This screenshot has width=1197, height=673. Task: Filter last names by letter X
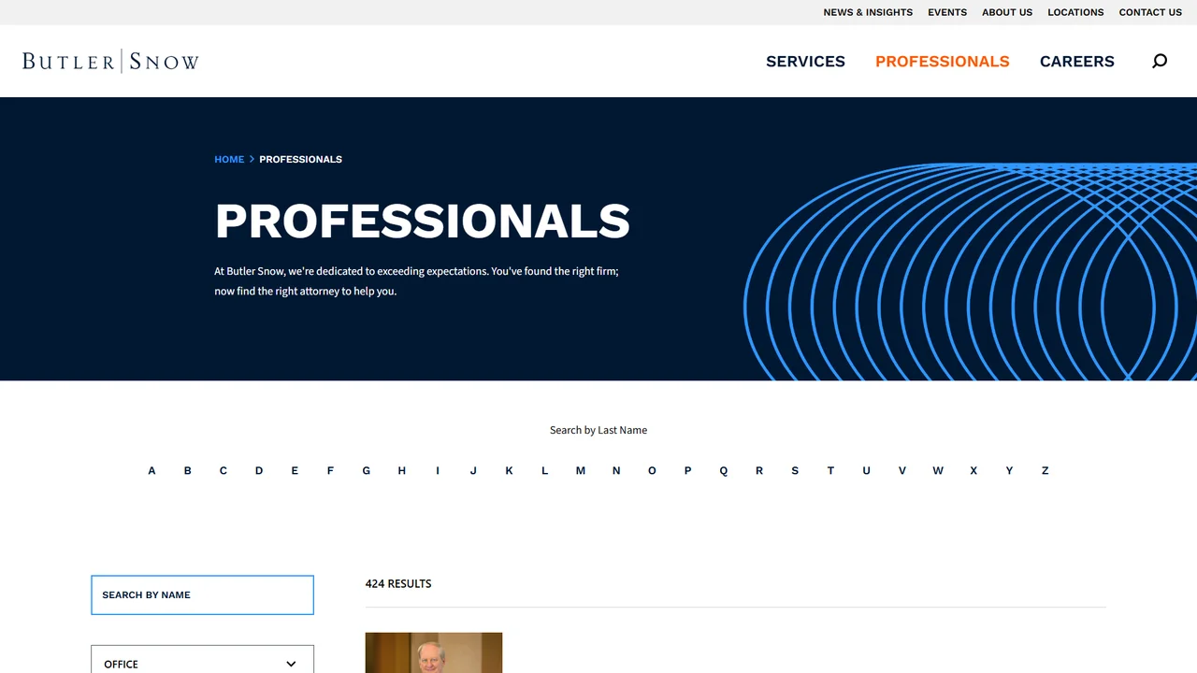pyautogui.click(x=973, y=470)
